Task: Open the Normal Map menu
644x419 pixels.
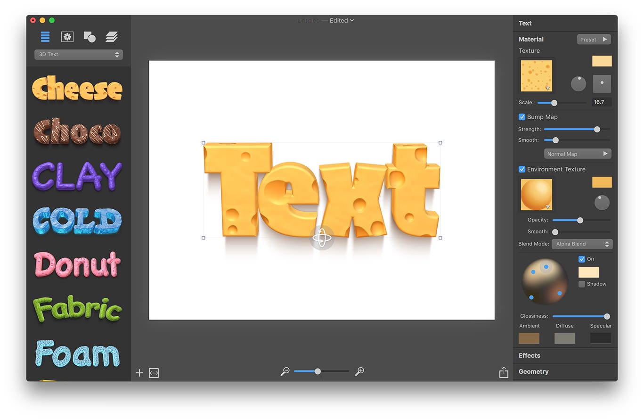Action: point(578,154)
